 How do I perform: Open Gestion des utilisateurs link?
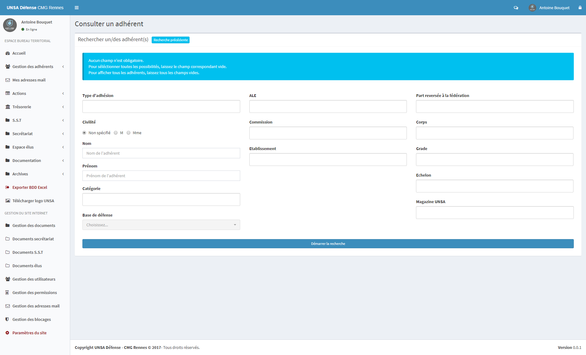(x=35, y=279)
